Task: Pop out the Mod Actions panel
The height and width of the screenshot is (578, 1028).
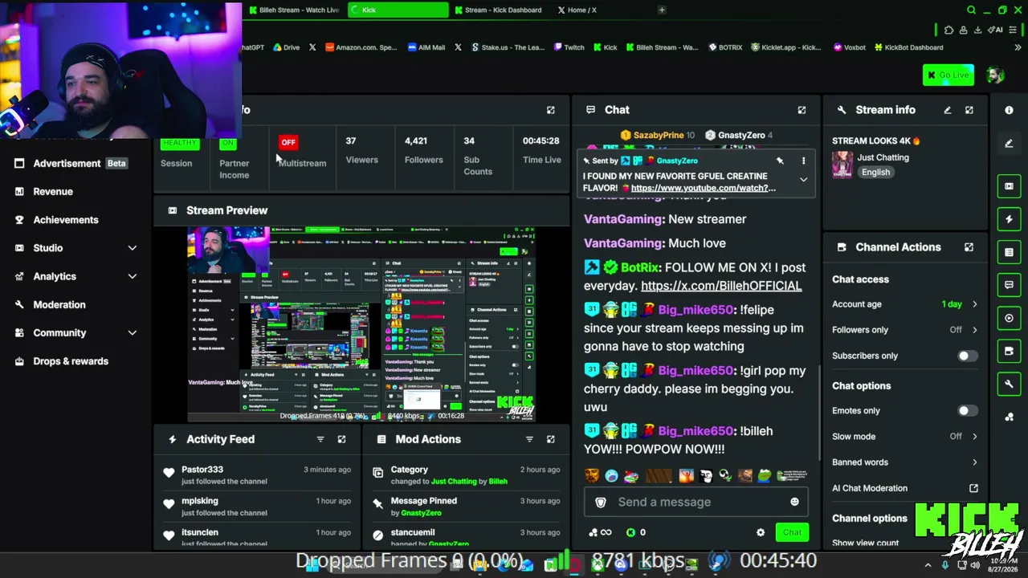Action: tap(551, 439)
